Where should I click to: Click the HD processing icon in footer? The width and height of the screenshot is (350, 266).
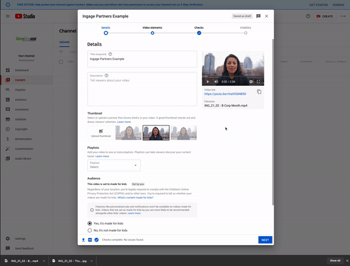pyautogui.click(x=90, y=240)
